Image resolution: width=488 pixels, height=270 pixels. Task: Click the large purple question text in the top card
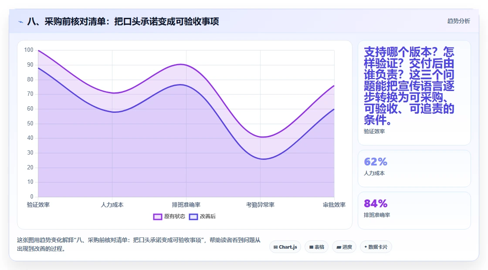[409, 85]
